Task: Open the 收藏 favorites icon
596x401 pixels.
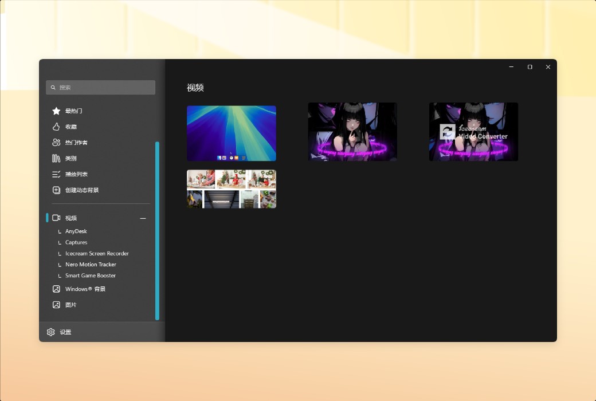Action: point(55,127)
